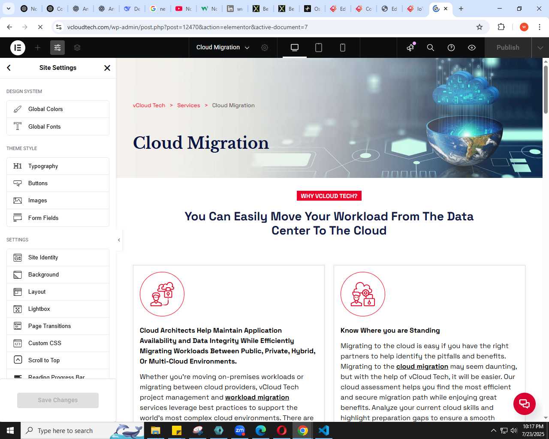This screenshot has height=439, width=549.
Task: Click the Services breadcrumb link
Action: tap(189, 105)
